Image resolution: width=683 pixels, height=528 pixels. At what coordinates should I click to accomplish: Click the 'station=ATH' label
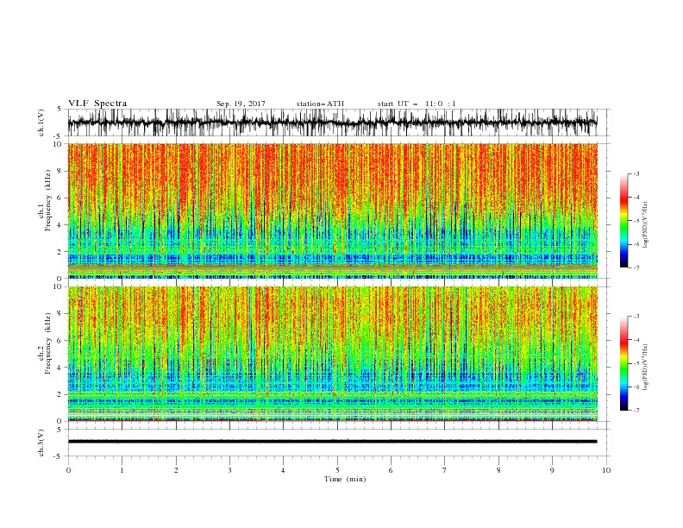click(x=320, y=104)
